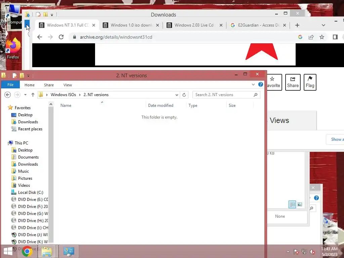
Task: Click Explorer forward arrow button
Action: click(x=17, y=95)
